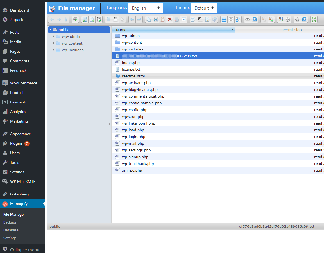Click the select none icon

231,20
